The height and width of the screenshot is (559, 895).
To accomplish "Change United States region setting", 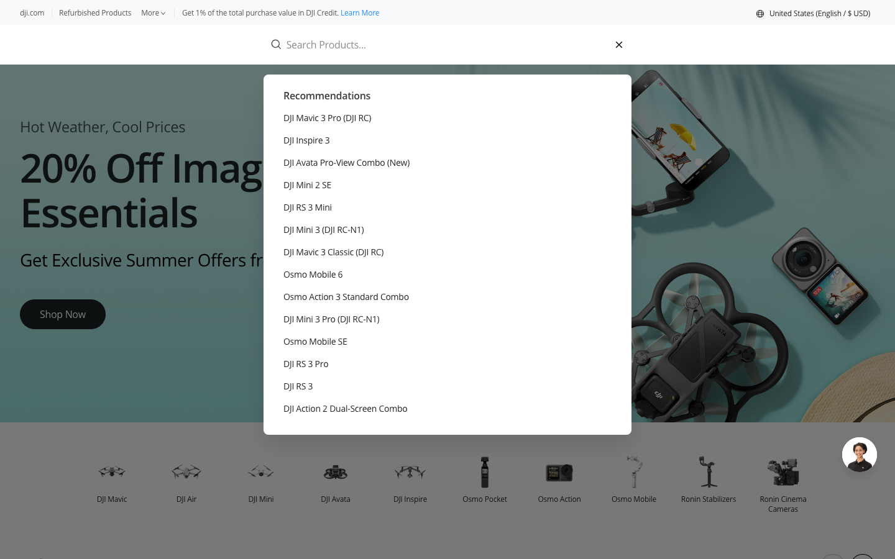I will (x=819, y=13).
